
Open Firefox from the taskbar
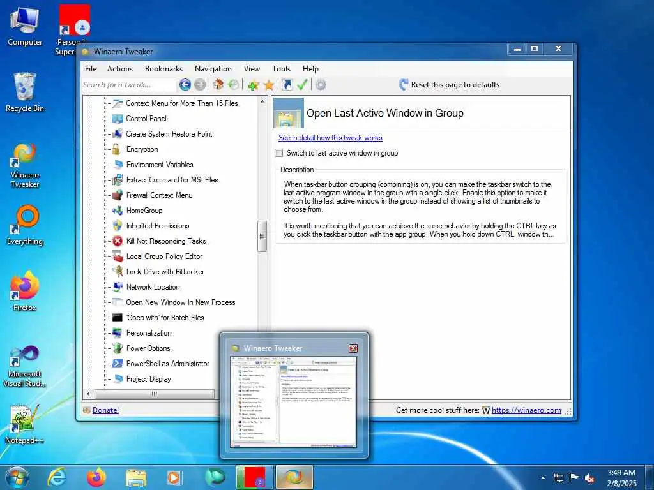tap(96, 477)
